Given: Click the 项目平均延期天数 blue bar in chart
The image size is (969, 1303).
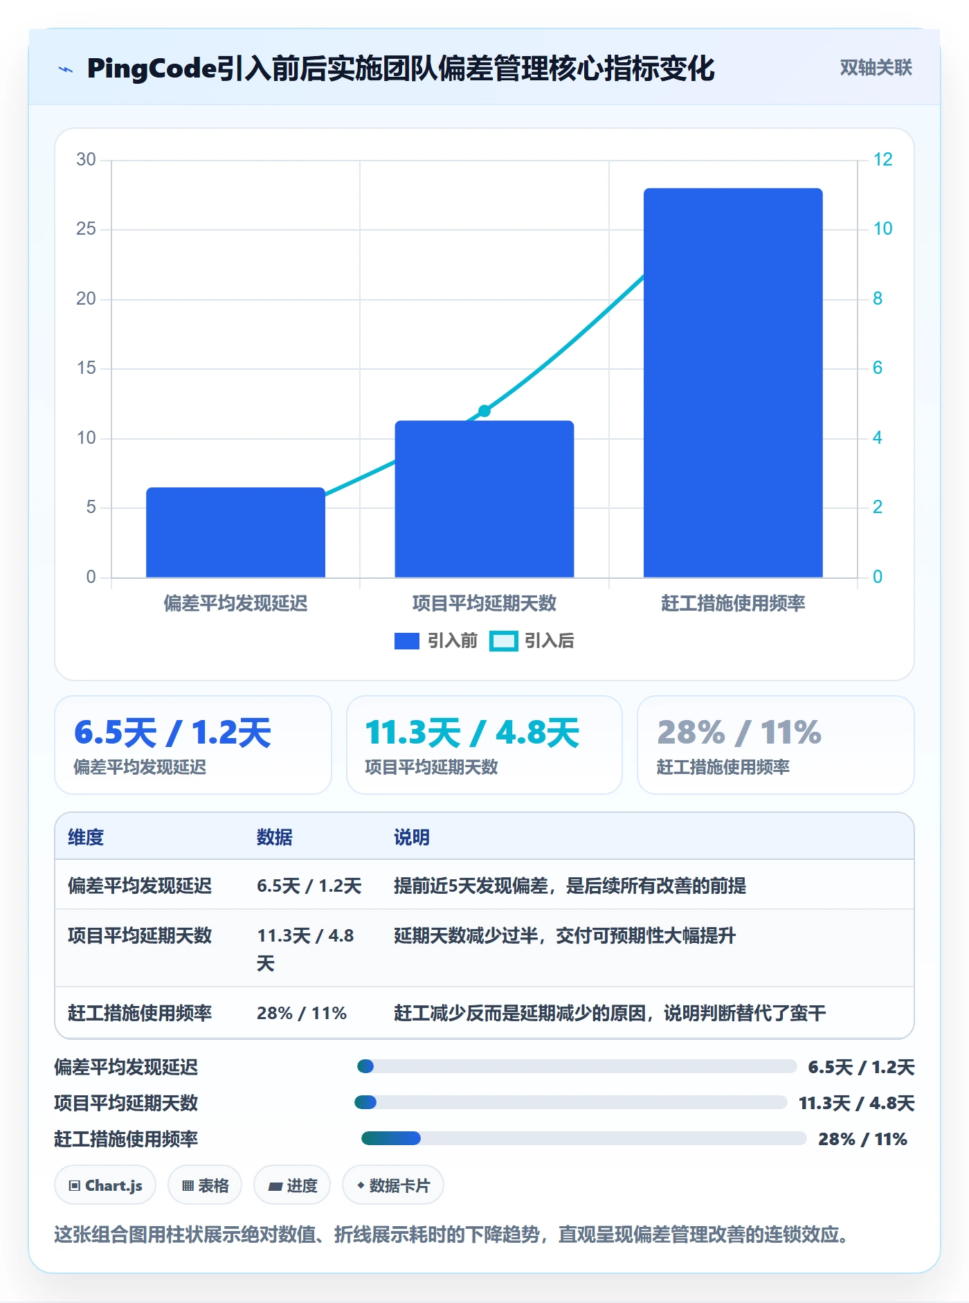Looking at the screenshot, I should pos(484,498).
